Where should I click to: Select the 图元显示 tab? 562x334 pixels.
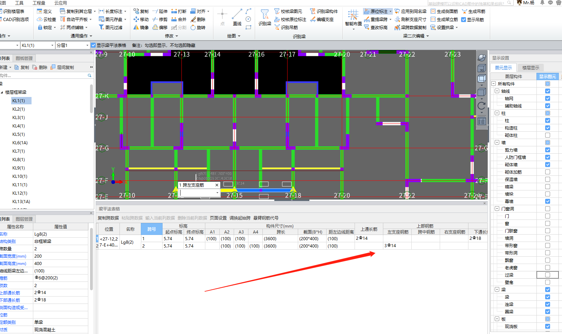click(x=503, y=68)
